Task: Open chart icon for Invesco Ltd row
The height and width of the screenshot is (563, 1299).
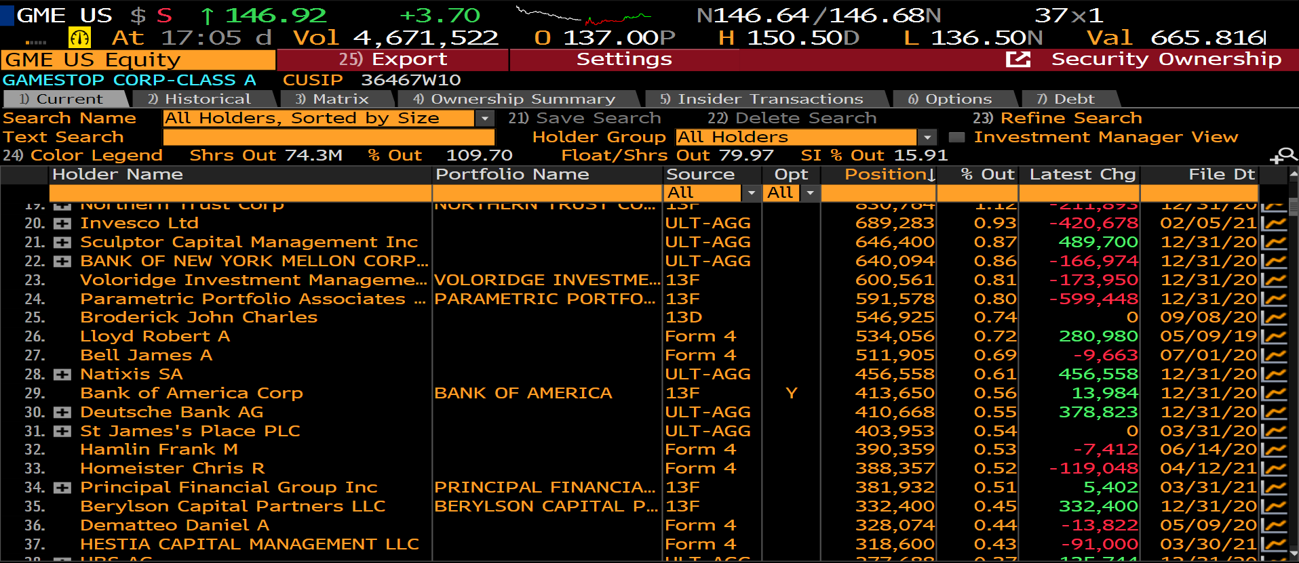Action: pos(1273,223)
